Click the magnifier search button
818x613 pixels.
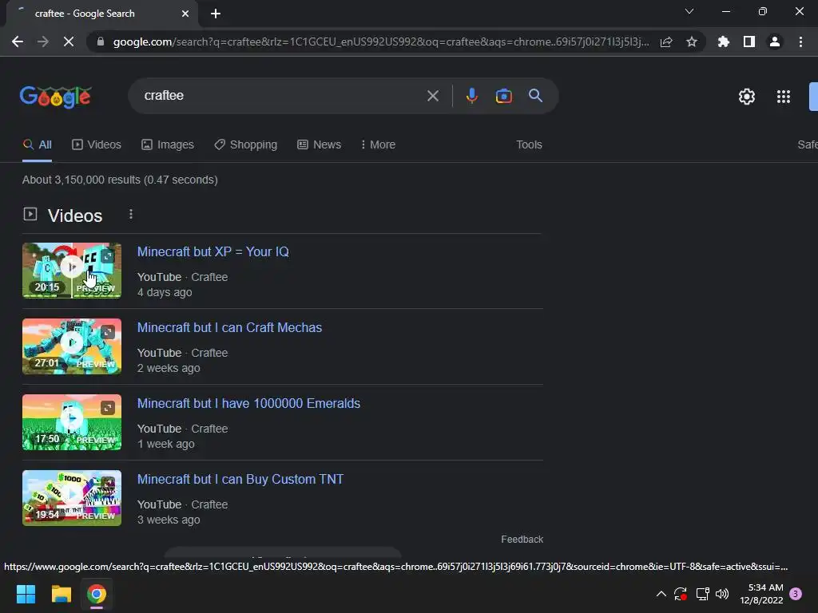tap(535, 96)
